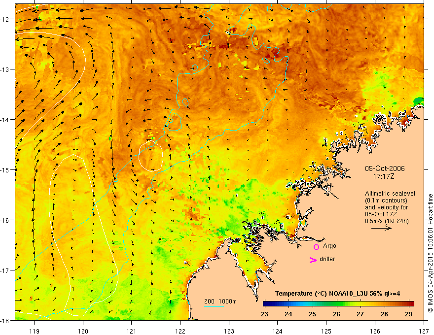Screen dimensions: 434x335
Task: Click latitude axis label -15
Action: 6,169
